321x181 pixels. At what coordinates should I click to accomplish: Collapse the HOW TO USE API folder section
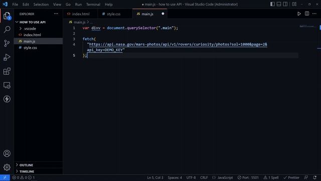(x=38, y=22)
